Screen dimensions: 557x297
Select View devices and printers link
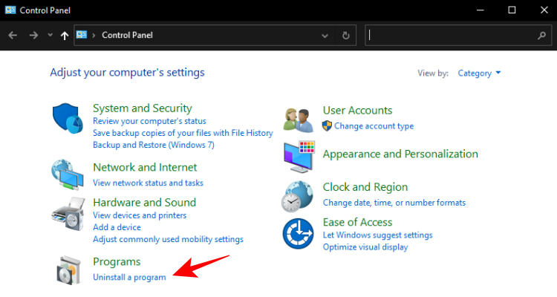click(x=140, y=215)
